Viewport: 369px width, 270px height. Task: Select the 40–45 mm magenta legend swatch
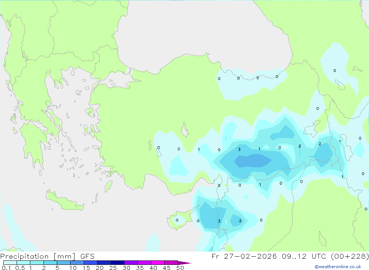158,263
